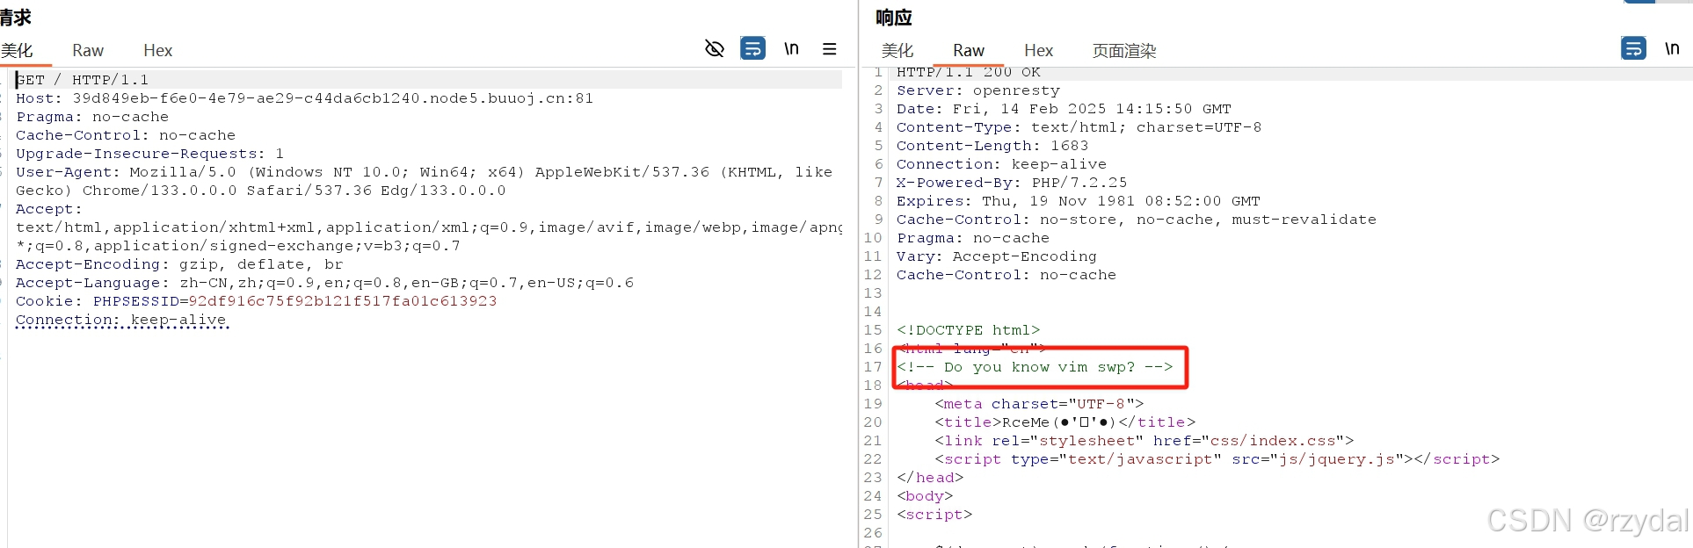The image size is (1693, 548).
Task: Click Connection: keep-alive in request
Action: [122, 320]
